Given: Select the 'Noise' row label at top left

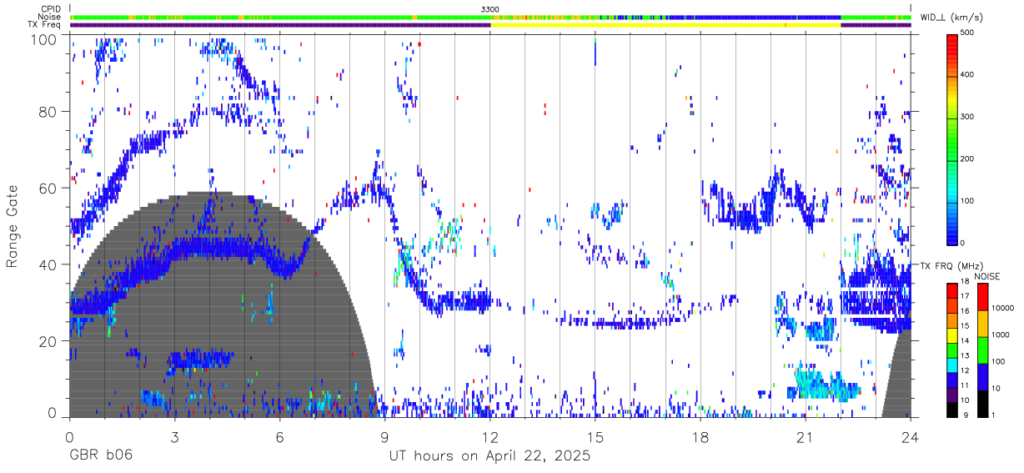Looking at the screenshot, I should [49, 17].
